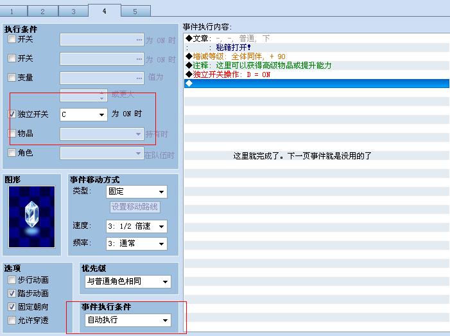Open the 速度 speed dropdown
The width and height of the screenshot is (450, 336).
pyautogui.click(x=137, y=226)
